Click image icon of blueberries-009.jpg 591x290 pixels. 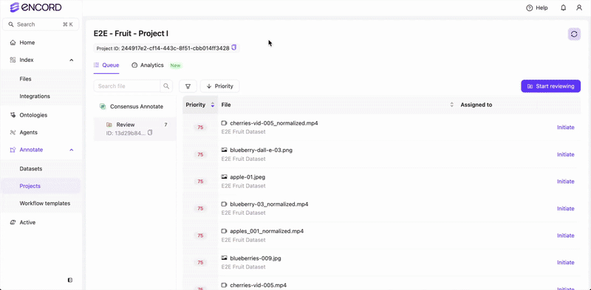click(x=225, y=258)
